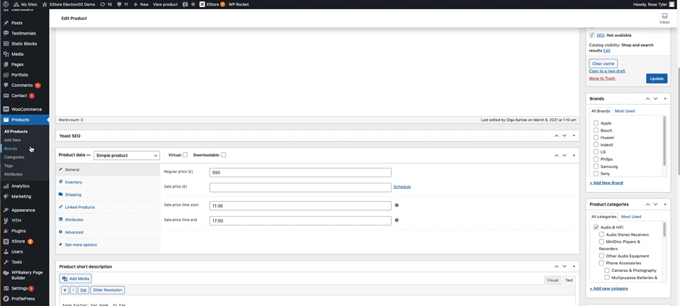The image size is (680, 306).
Task: Check the Bosch brand checkbox
Action: click(596, 130)
